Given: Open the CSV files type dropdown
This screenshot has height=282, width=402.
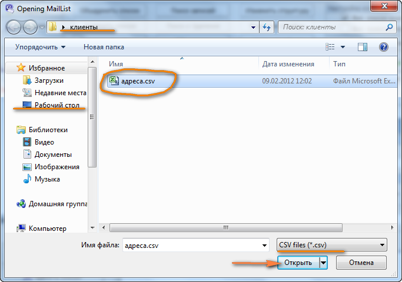Looking at the screenshot, I should 332,245.
